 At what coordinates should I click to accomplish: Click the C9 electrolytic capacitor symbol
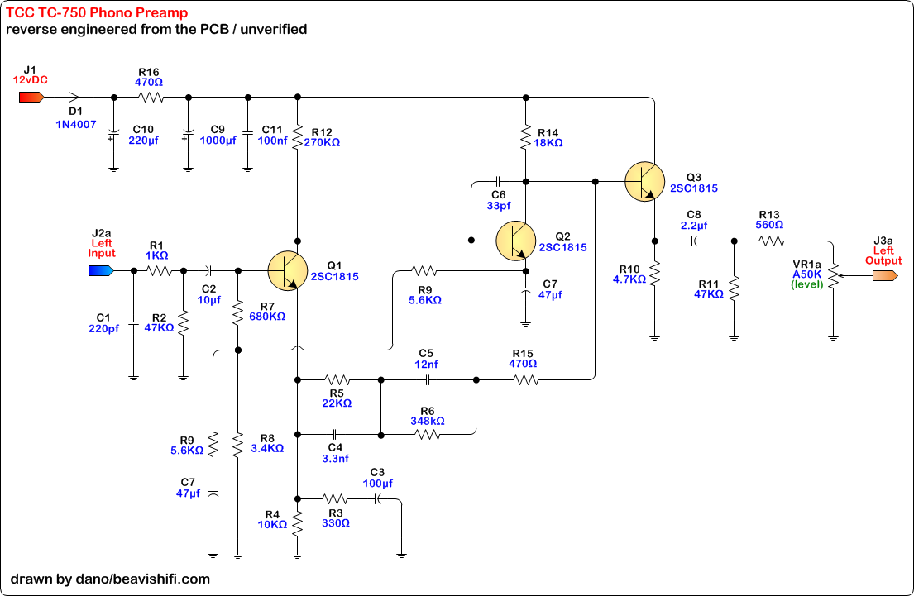point(188,136)
